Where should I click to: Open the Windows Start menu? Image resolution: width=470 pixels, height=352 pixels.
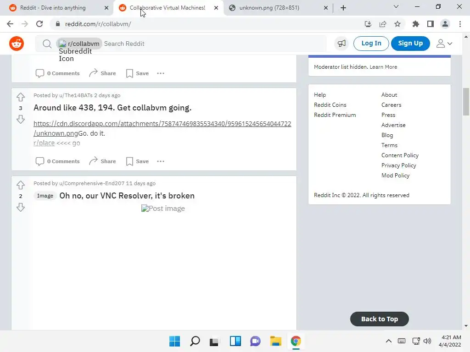click(174, 341)
